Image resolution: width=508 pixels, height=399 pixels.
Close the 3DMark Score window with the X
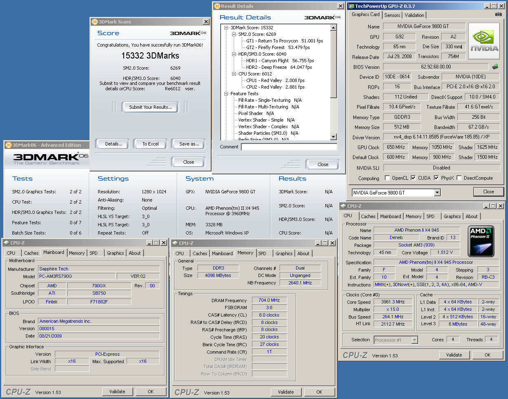coord(206,22)
